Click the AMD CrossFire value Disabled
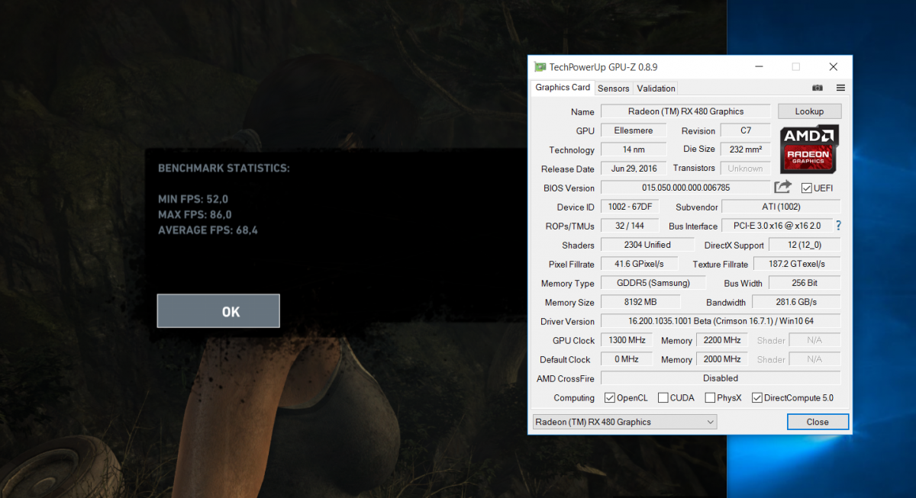This screenshot has height=498, width=916. [721, 378]
